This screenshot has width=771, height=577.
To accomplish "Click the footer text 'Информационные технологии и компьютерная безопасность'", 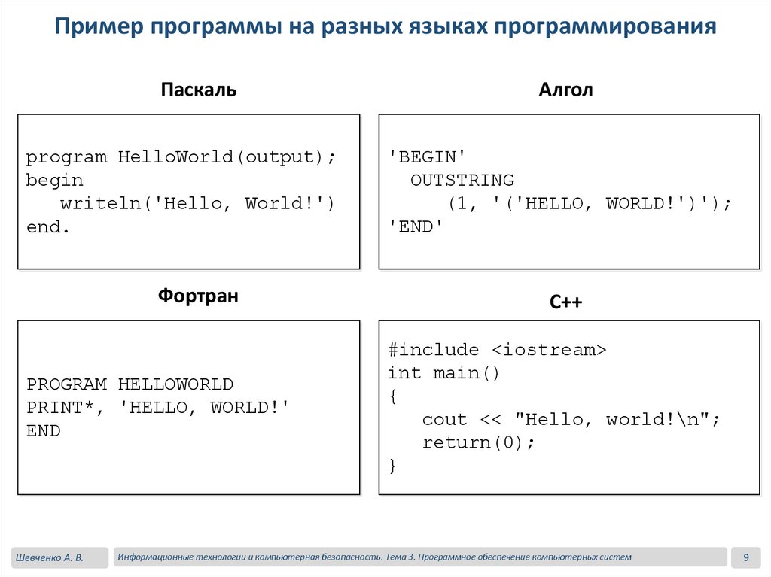I will pos(250,557).
